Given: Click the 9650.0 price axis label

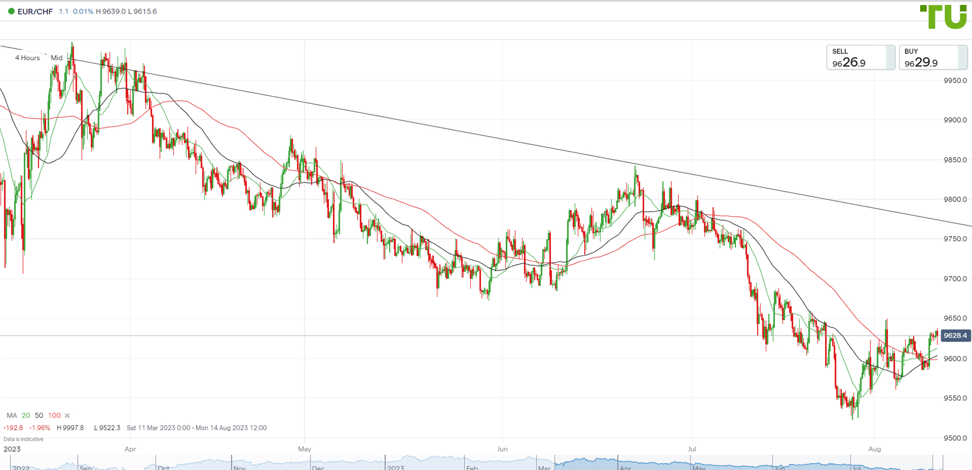Looking at the screenshot, I should (955, 318).
